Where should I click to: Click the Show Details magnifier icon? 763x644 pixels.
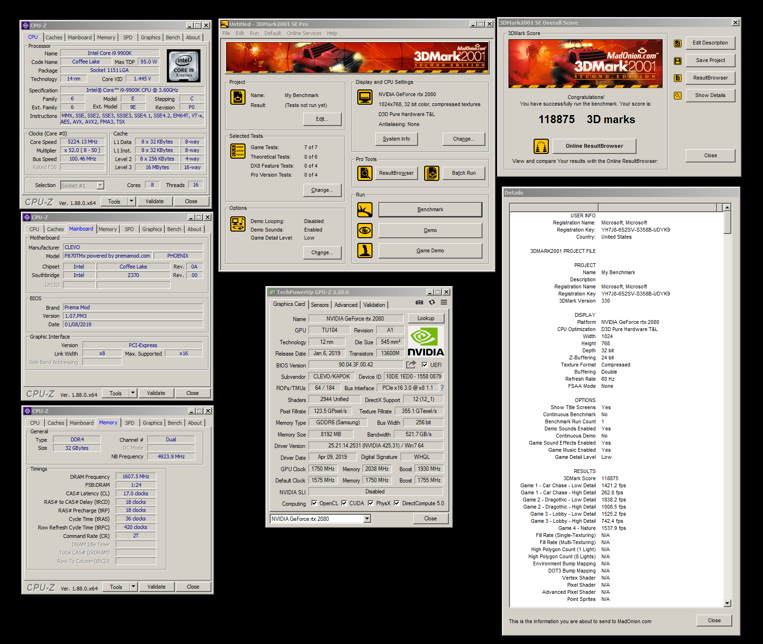tap(678, 96)
